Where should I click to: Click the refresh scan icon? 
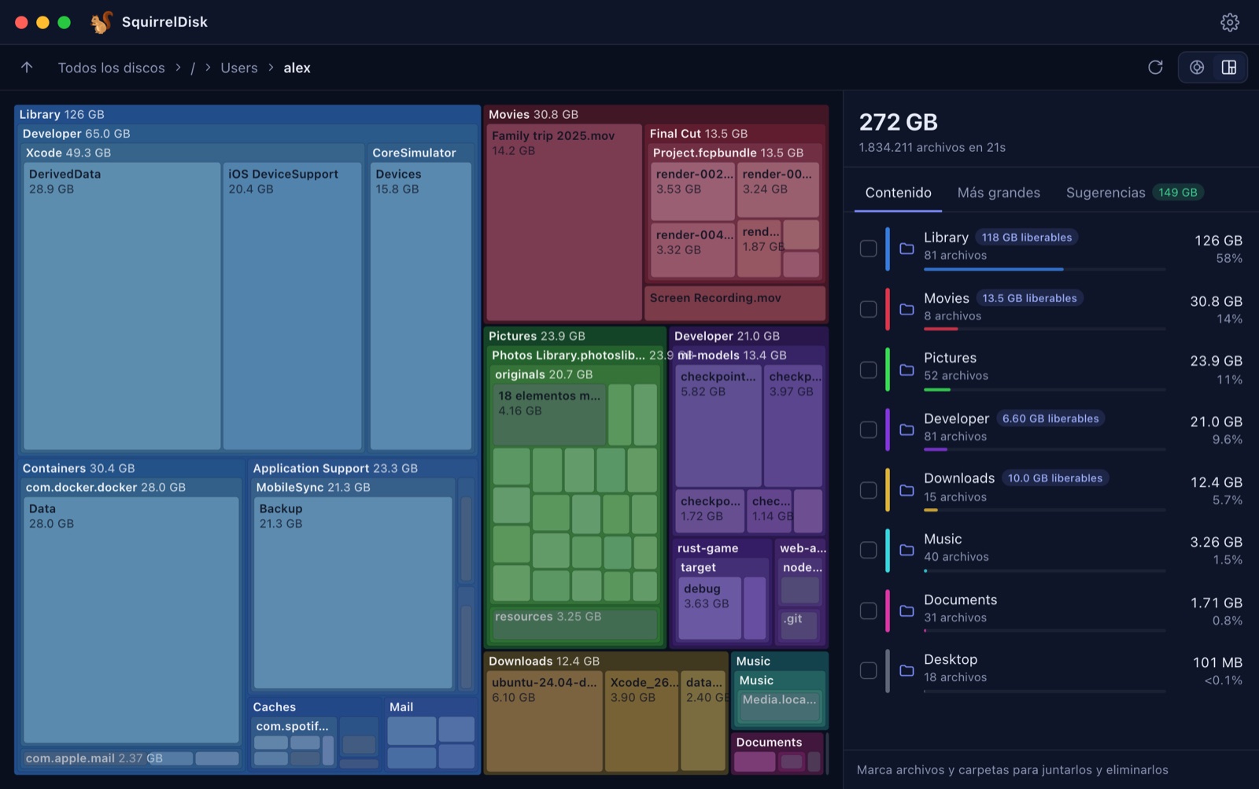[x=1155, y=68]
